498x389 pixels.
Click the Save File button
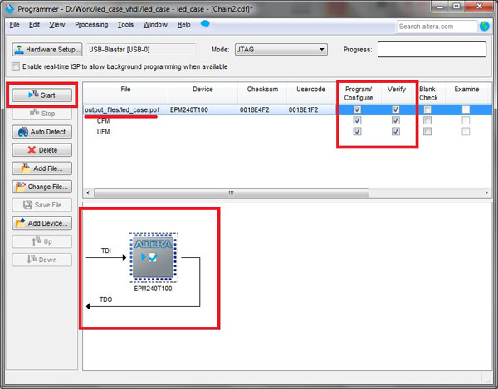pos(42,205)
